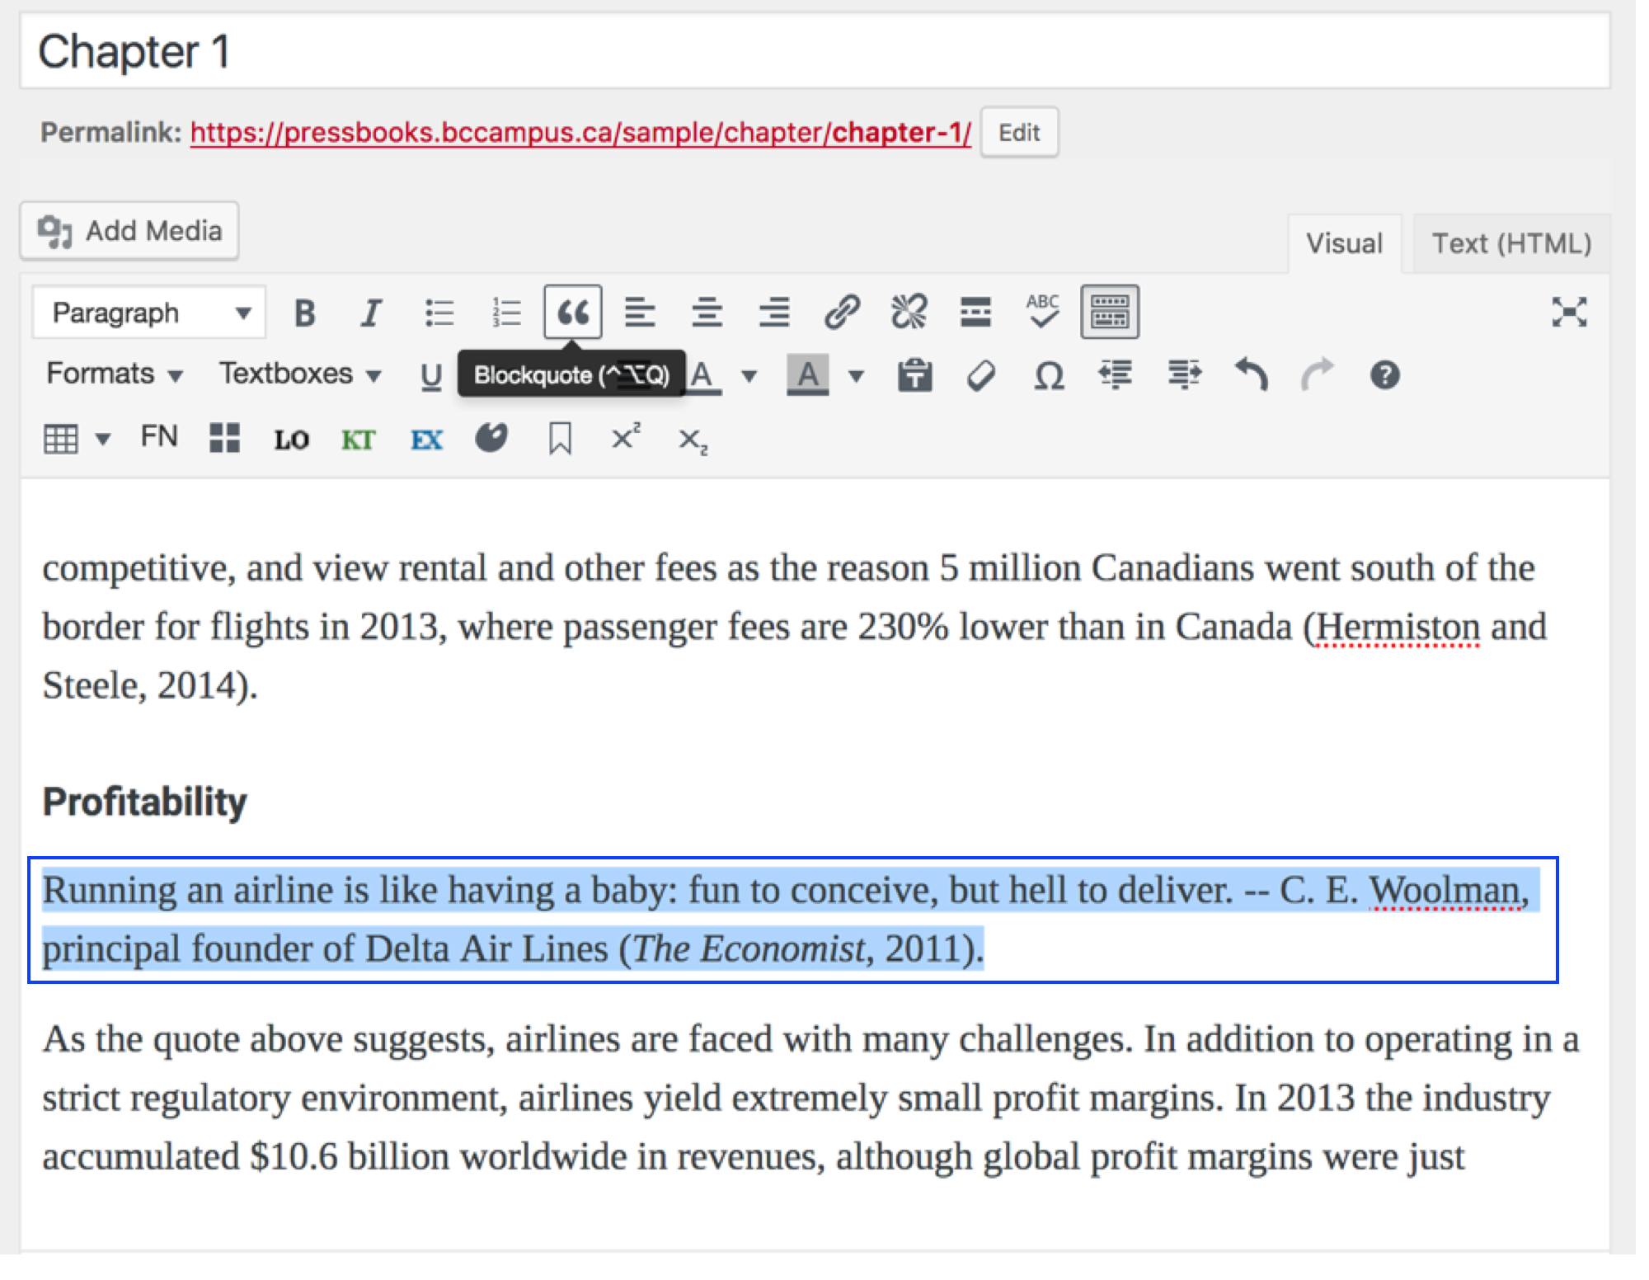Align text left
The image size is (1649, 1280).
point(640,313)
